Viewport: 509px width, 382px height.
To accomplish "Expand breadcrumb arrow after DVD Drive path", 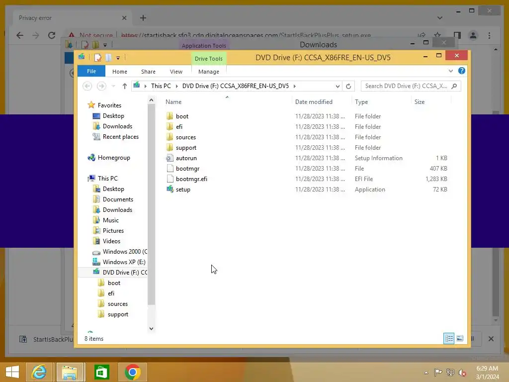I will [x=294, y=86].
